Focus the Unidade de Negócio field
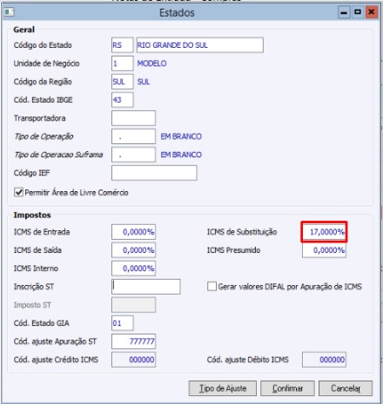The width and height of the screenshot is (383, 404). click(x=122, y=63)
